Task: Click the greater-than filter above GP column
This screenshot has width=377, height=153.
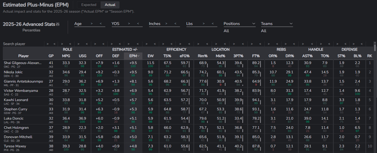Action: click(x=48, y=44)
